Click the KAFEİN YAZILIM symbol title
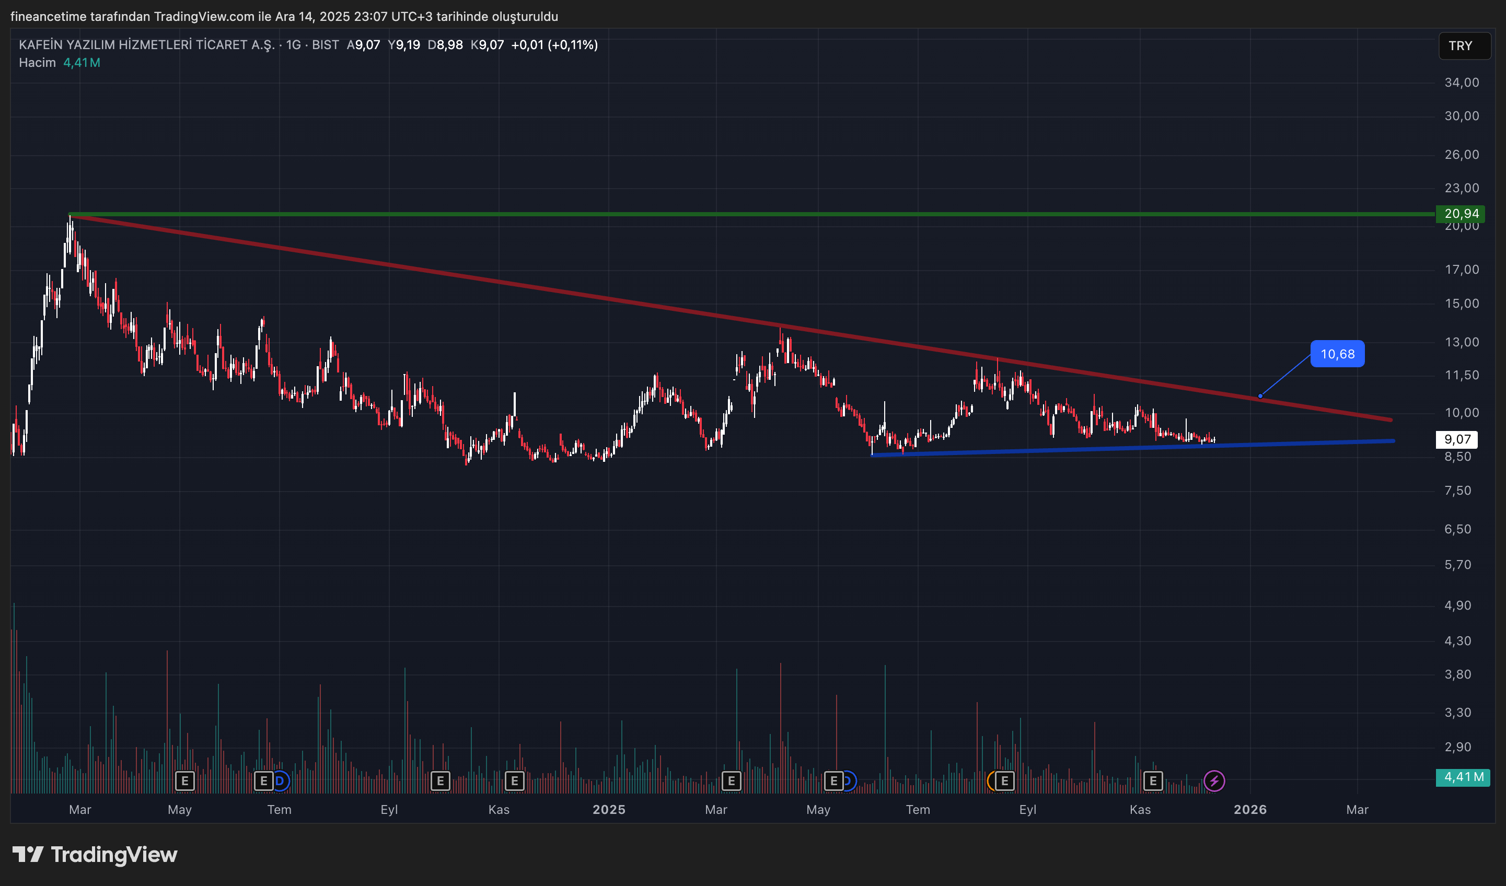 tap(146, 45)
